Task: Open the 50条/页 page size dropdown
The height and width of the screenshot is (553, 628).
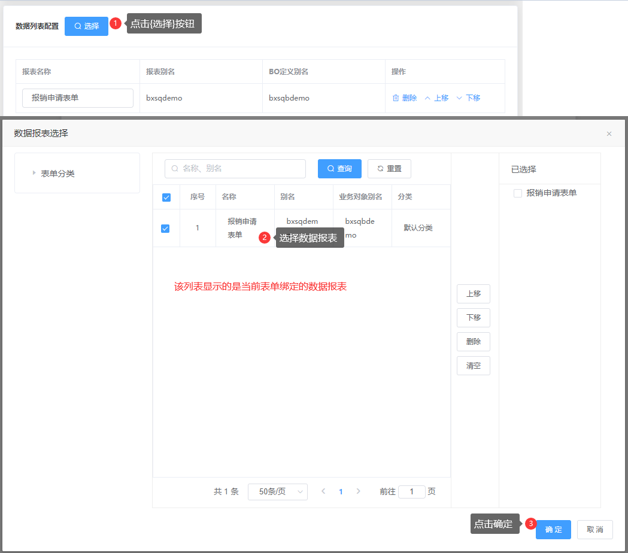Action: (x=277, y=492)
